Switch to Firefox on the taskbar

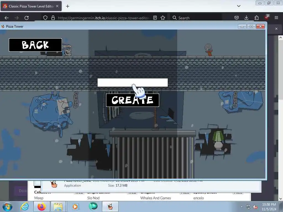[42, 206]
